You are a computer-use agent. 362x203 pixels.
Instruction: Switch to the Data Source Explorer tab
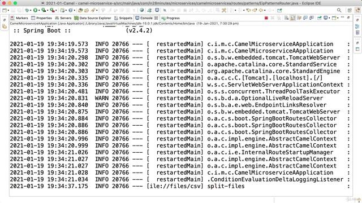coord(93,18)
